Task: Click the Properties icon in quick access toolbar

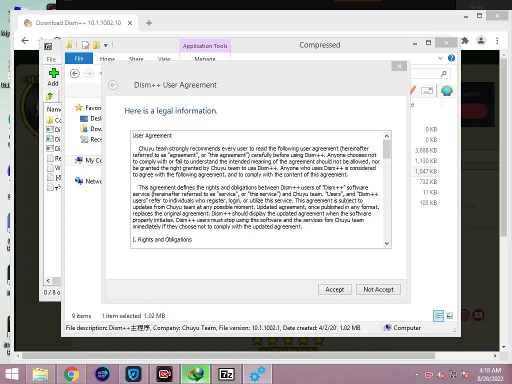Action: (85, 44)
